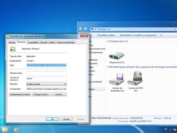177x133 pixels.
Task: Expand the arrow after Ordinateur breadcrumb
Action: [109, 29]
